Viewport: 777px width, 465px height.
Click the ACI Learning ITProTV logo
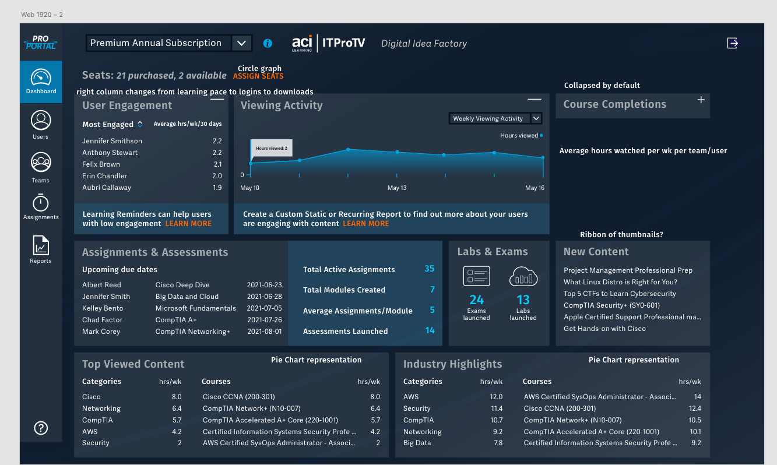(329, 43)
